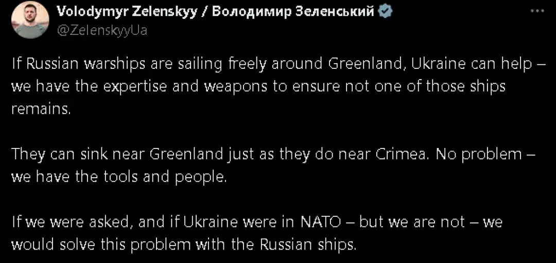This screenshot has height=263, width=556.
Task: Click the phrase 'No problem' in the post
Action: click(470, 154)
